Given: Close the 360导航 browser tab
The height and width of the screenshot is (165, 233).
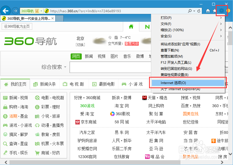Looking at the screenshot, I should point(53,18).
